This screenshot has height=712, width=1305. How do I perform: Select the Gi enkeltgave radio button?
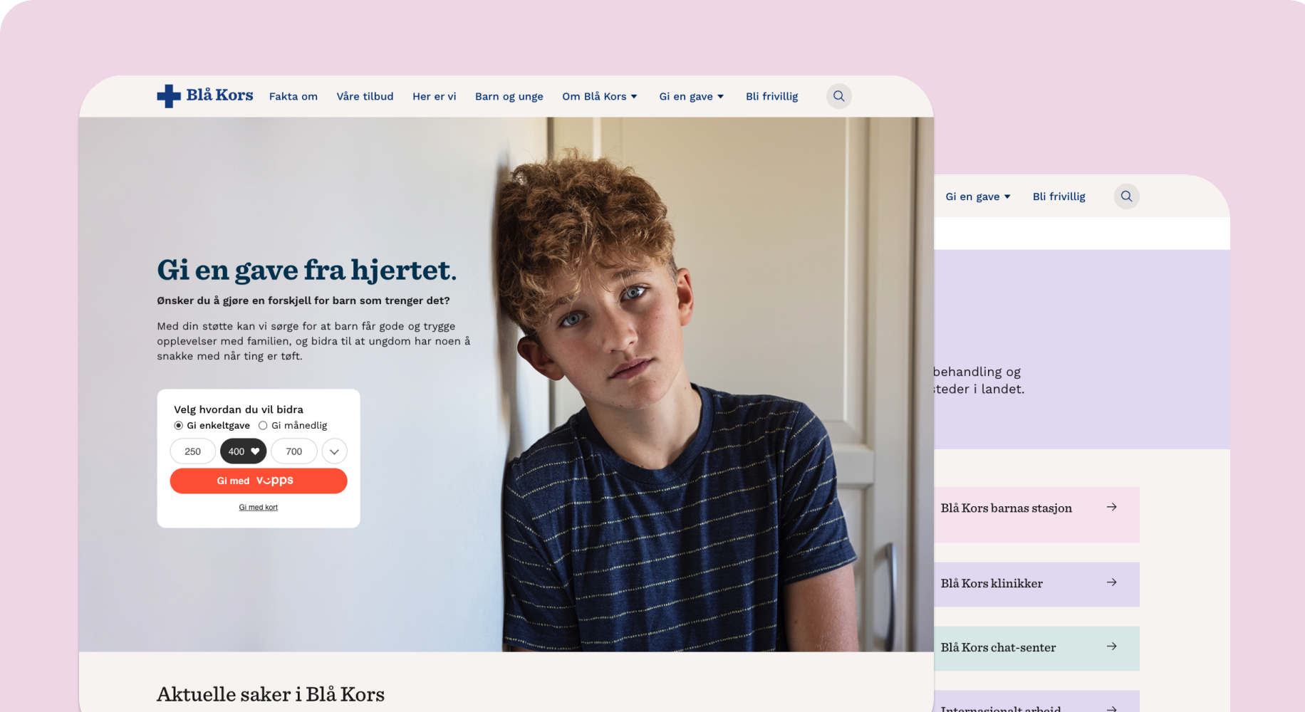pyautogui.click(x=179, y=426)
